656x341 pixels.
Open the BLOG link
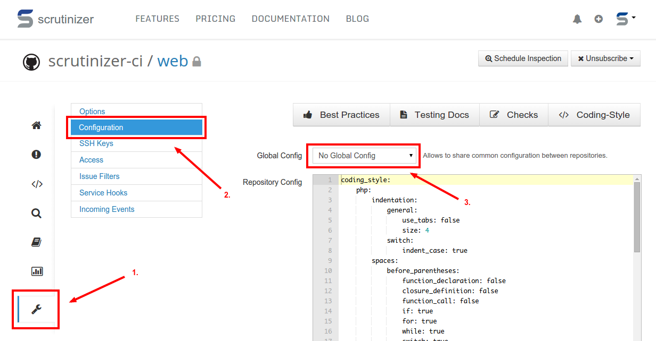click(x=357, y=19)
